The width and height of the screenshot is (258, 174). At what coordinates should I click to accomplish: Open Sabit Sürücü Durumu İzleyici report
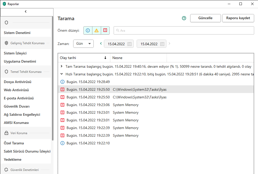[27, 151]
